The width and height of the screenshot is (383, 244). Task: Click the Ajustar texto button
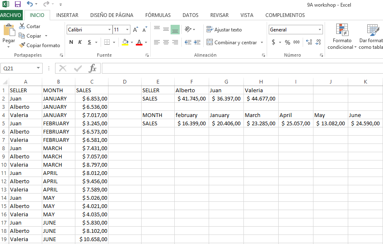(224, 30)
